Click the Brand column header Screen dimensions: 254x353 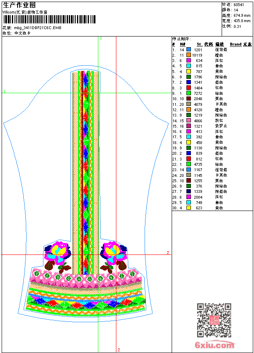236,44
